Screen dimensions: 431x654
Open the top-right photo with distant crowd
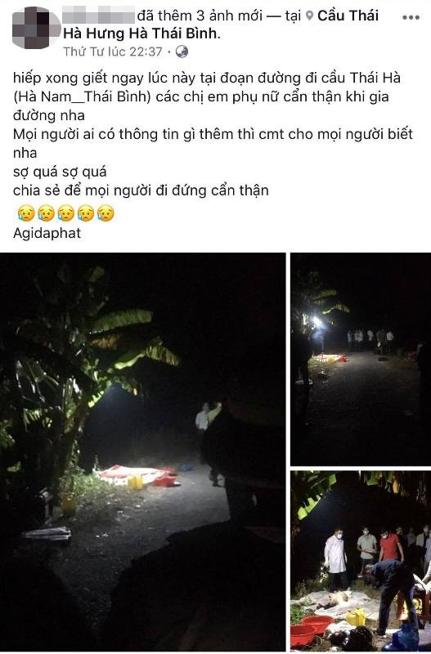click(x=361, y=359)
